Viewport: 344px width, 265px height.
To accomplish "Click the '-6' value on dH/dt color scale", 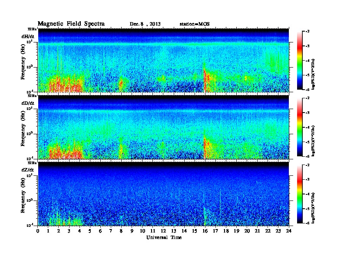I will (x=308, y=90).
